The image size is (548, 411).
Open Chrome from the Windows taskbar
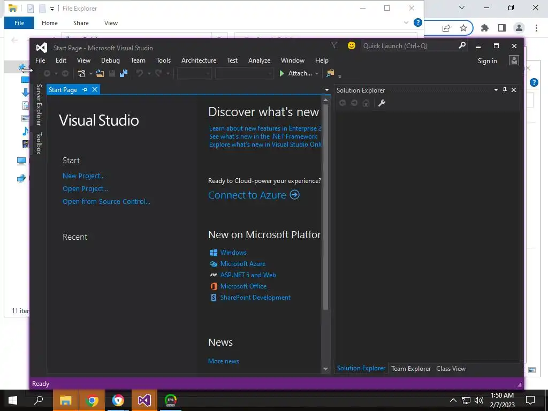click(92, 400)
